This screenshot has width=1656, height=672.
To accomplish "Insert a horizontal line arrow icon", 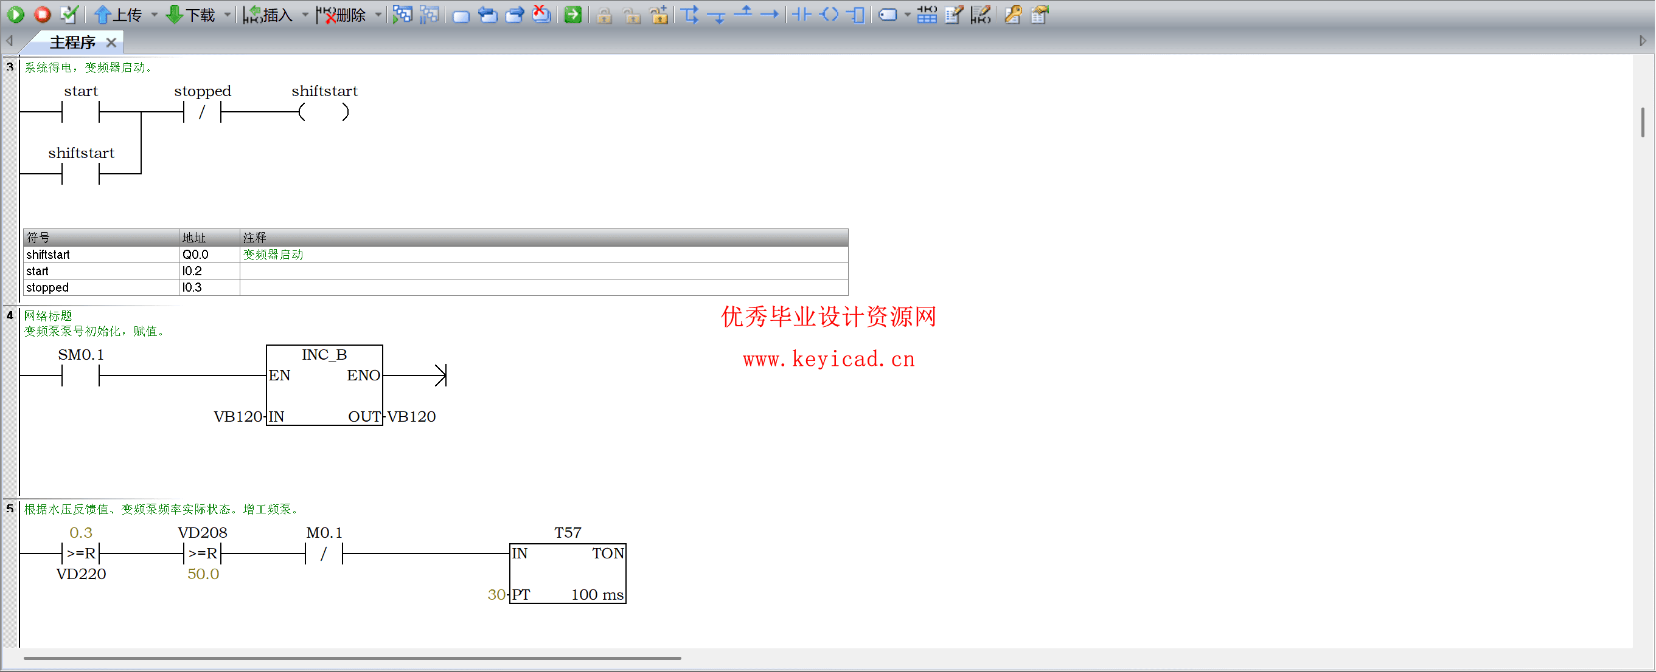I will tap(770, 14).
